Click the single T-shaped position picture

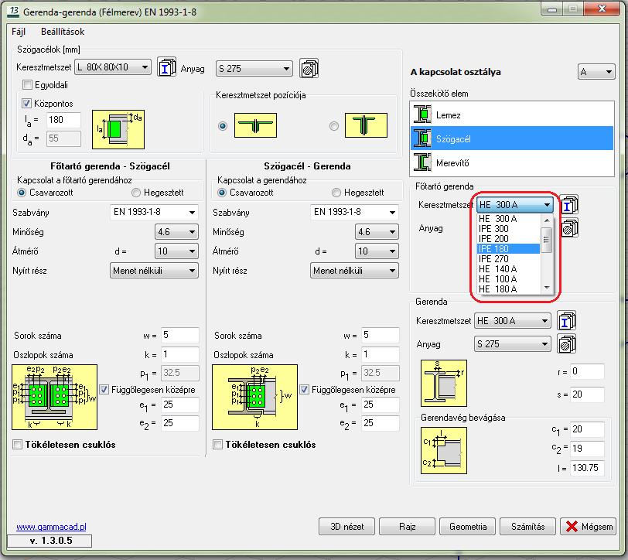pos(366,125)
